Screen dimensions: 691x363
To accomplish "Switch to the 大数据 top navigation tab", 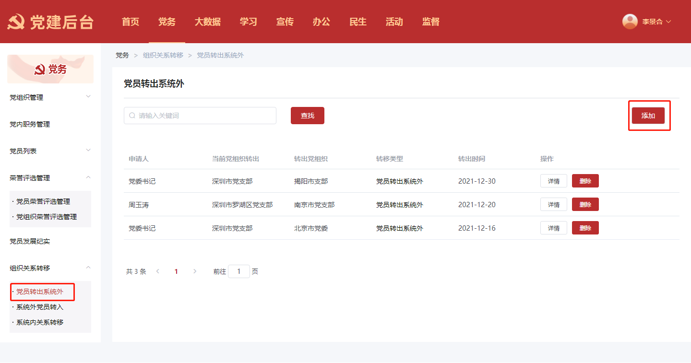I will 207,22.
